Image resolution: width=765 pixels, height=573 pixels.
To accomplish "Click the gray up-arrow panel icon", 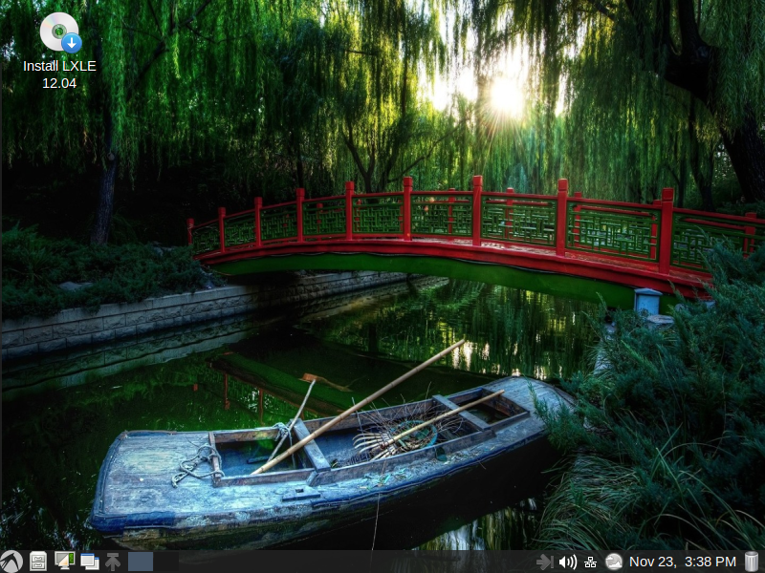I will (113, 562).
